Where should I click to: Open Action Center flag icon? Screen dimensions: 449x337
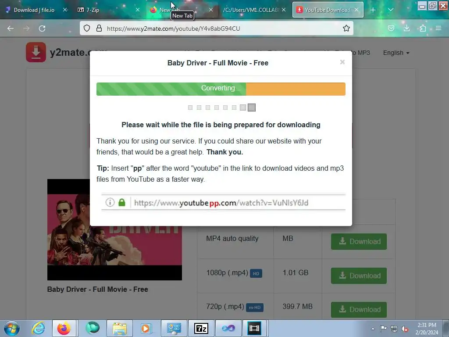(383, 329)
